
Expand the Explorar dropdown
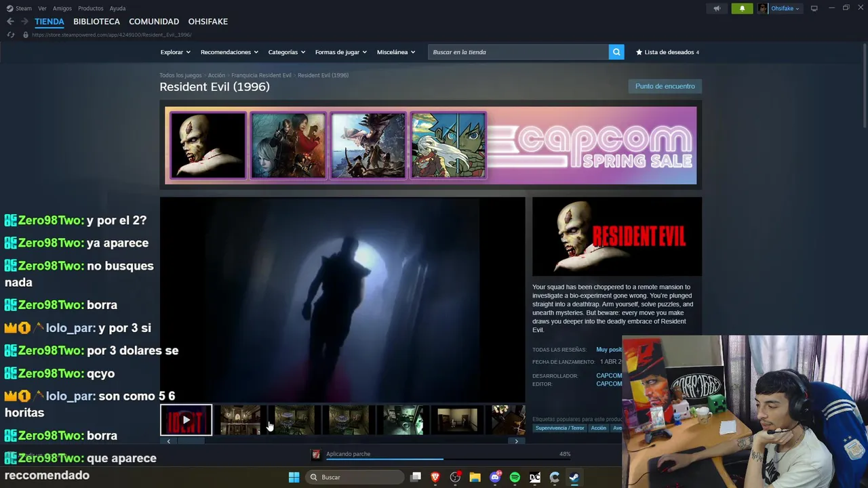[175, 52]
